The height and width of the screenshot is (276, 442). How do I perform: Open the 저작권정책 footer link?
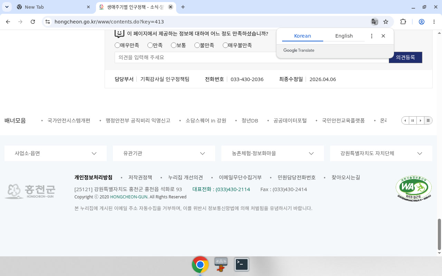(140, 177)
